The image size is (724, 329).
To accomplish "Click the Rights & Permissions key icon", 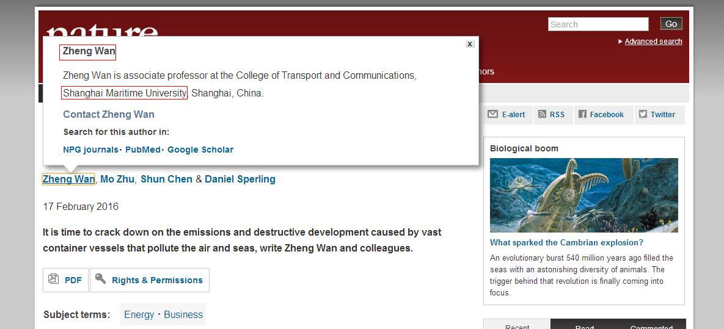I will [x=100, y=280].
